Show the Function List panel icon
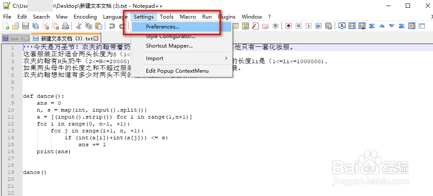This screenshot has width=433, height=196. 255,26
